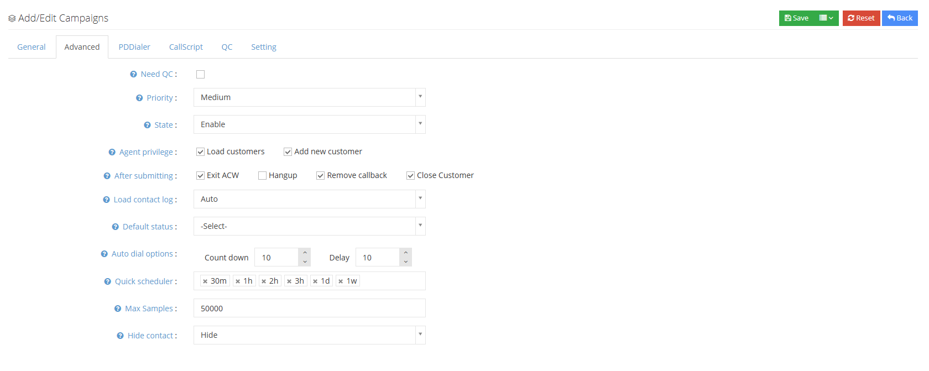Viewport: 929px width, 371px height.
Task: Toggle Exit ACW after submitting
Action: coord(201,175)
